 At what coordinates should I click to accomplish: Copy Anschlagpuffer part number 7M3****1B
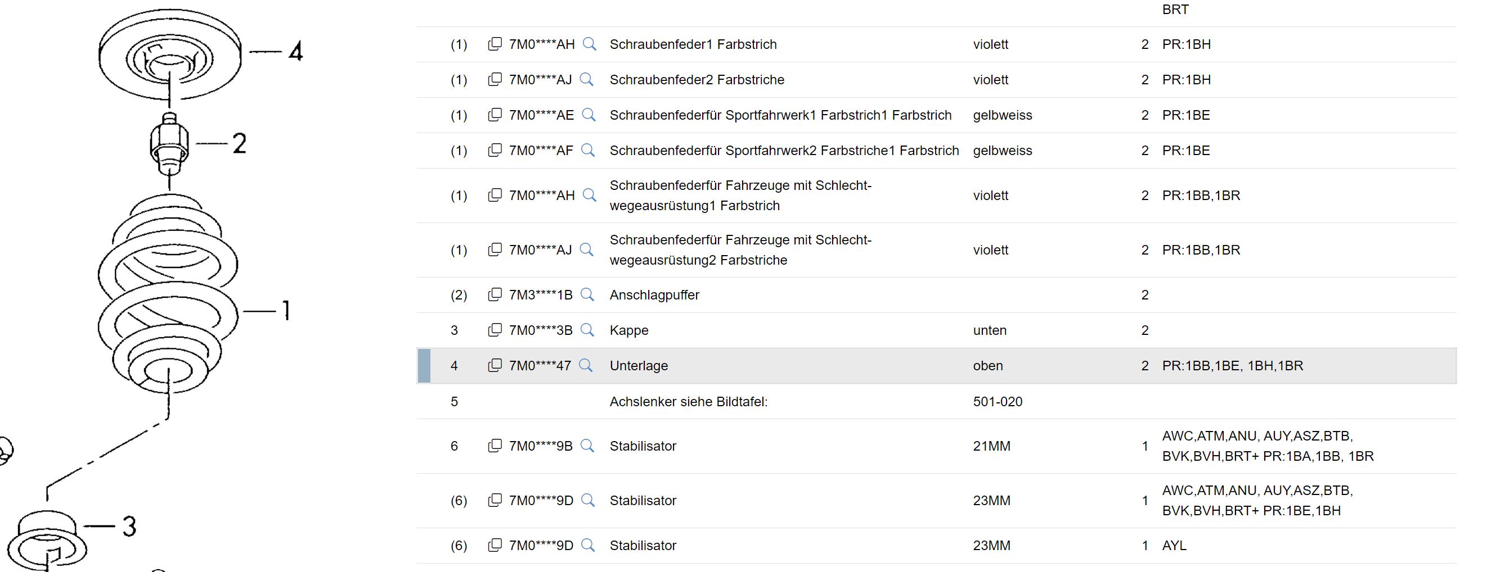pos(495,295)
